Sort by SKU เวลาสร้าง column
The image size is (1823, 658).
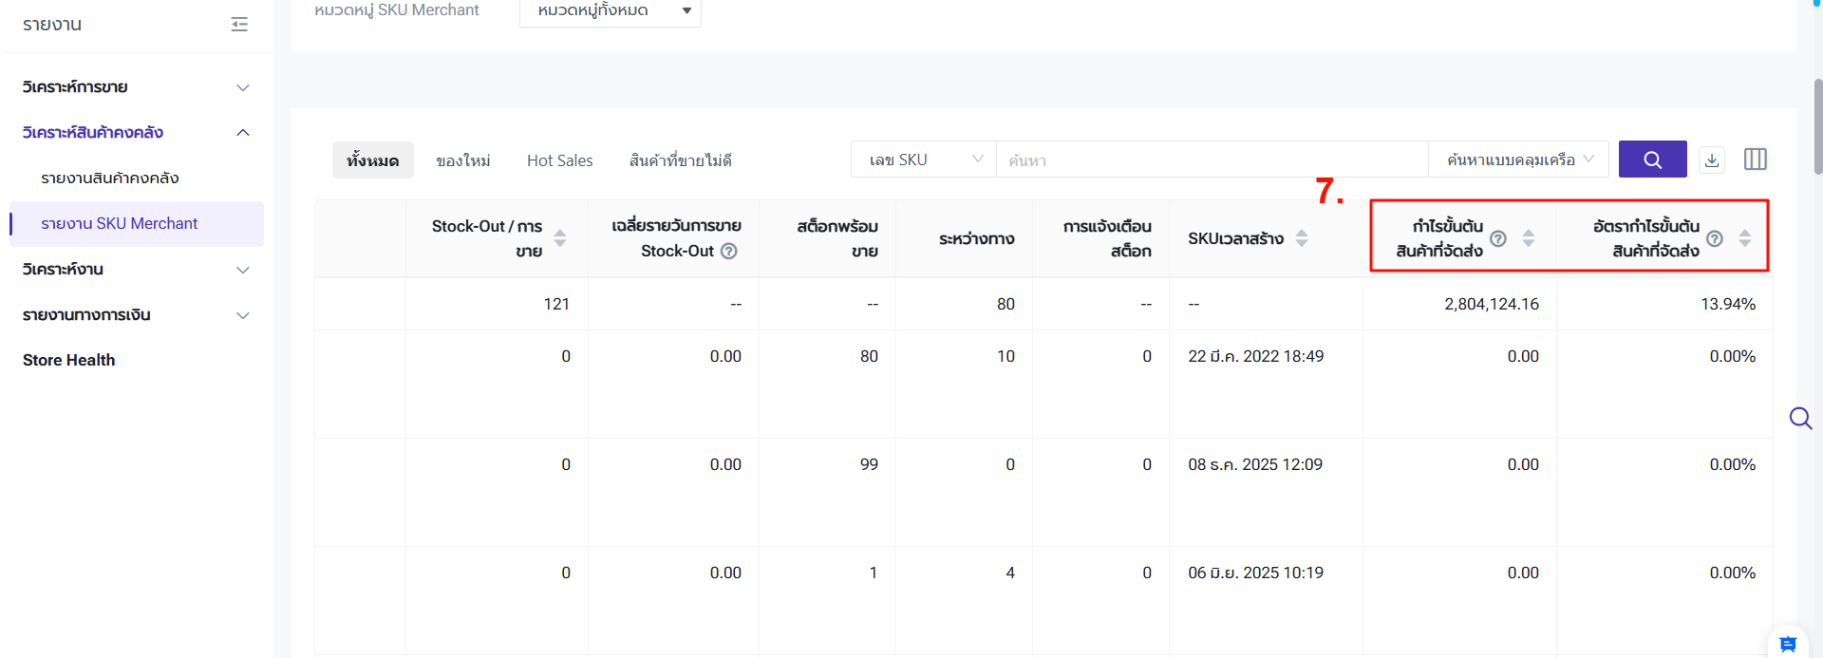1302,238
